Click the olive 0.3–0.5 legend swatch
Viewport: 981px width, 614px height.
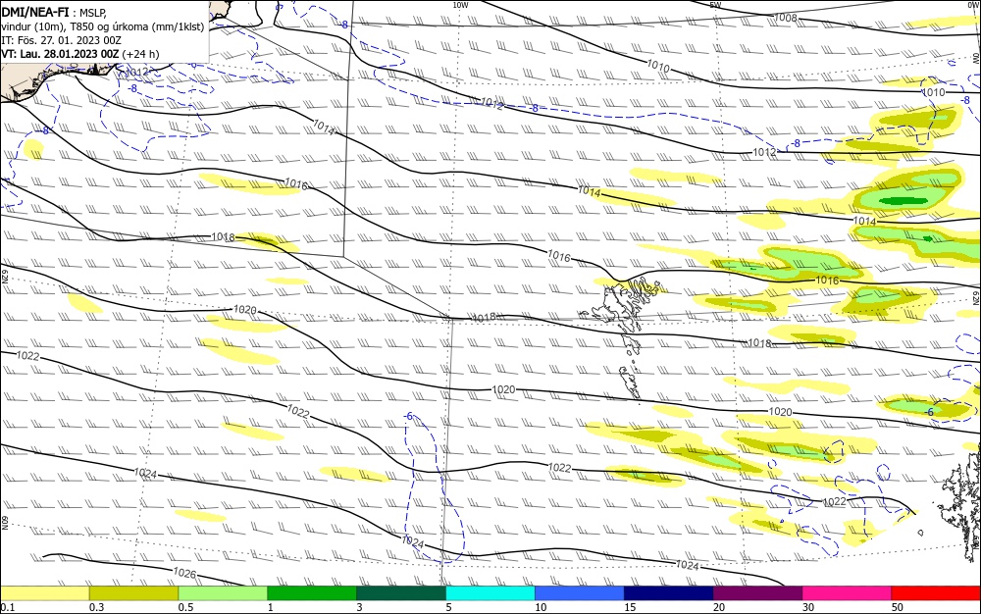tap(133, 592)
